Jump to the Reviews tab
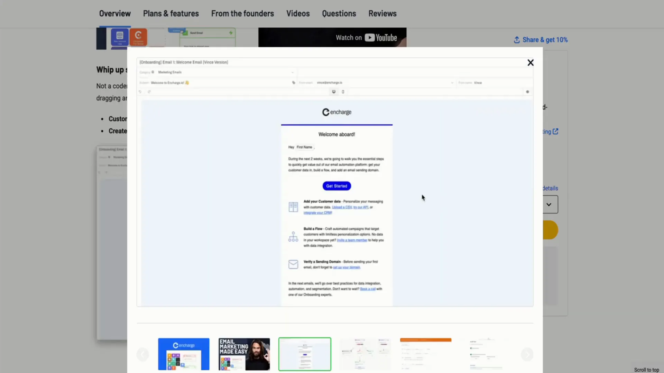Viewport: 664px width, 373px height. (x=382, y=13)
